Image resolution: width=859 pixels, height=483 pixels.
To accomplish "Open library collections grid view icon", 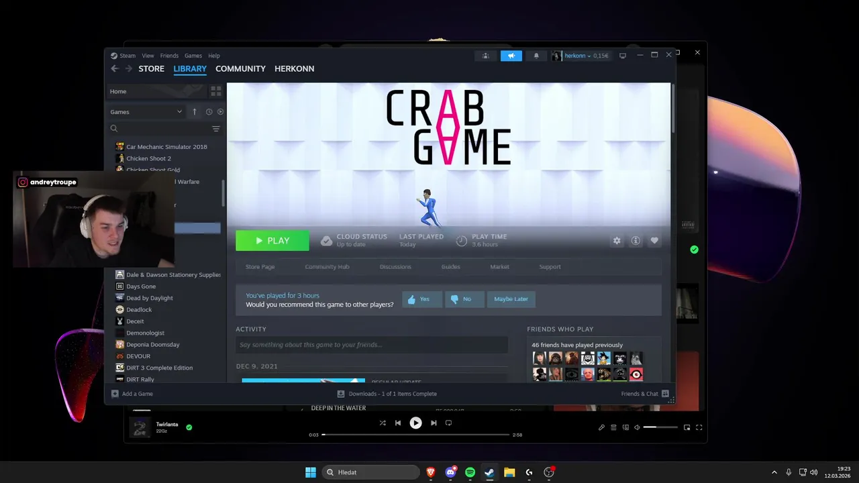I will (216, 91).
